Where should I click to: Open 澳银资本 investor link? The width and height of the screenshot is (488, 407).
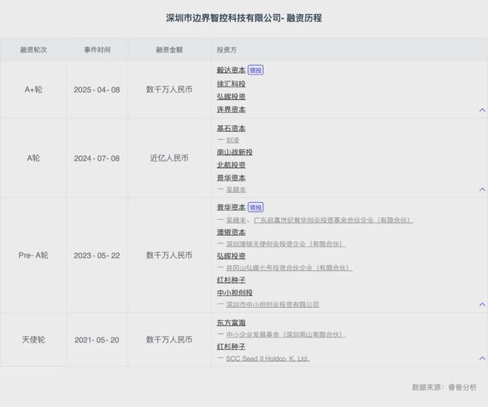[231, 232]
